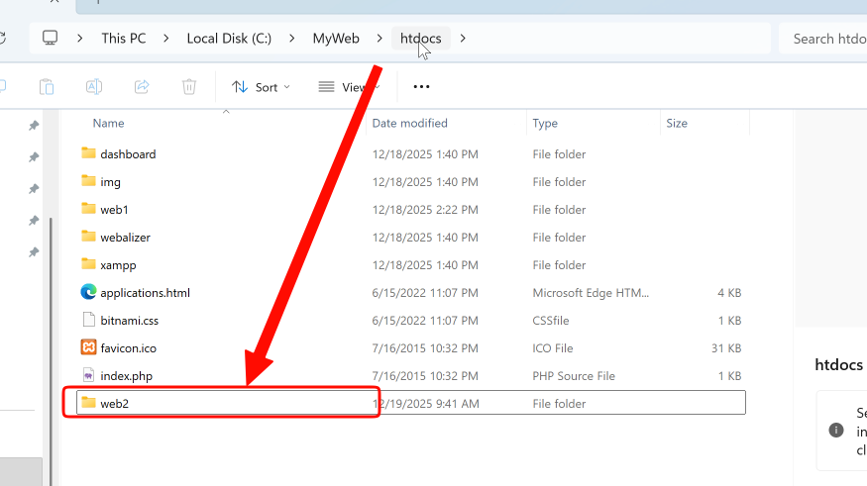Select the web2 folder
The height and width of the screenshot is (486, 867).
(x=114, y=403)
